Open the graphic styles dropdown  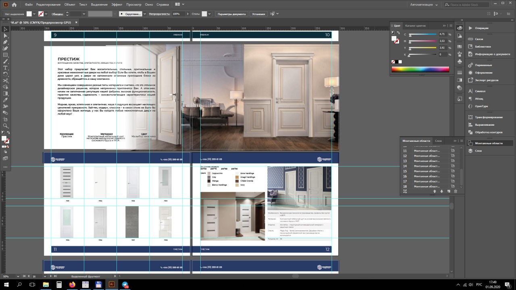click(210, 14)
